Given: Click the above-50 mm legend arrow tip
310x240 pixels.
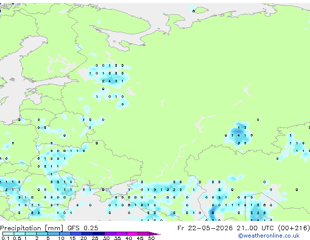Looking at the screenshot, I should [x=155, y=234].
